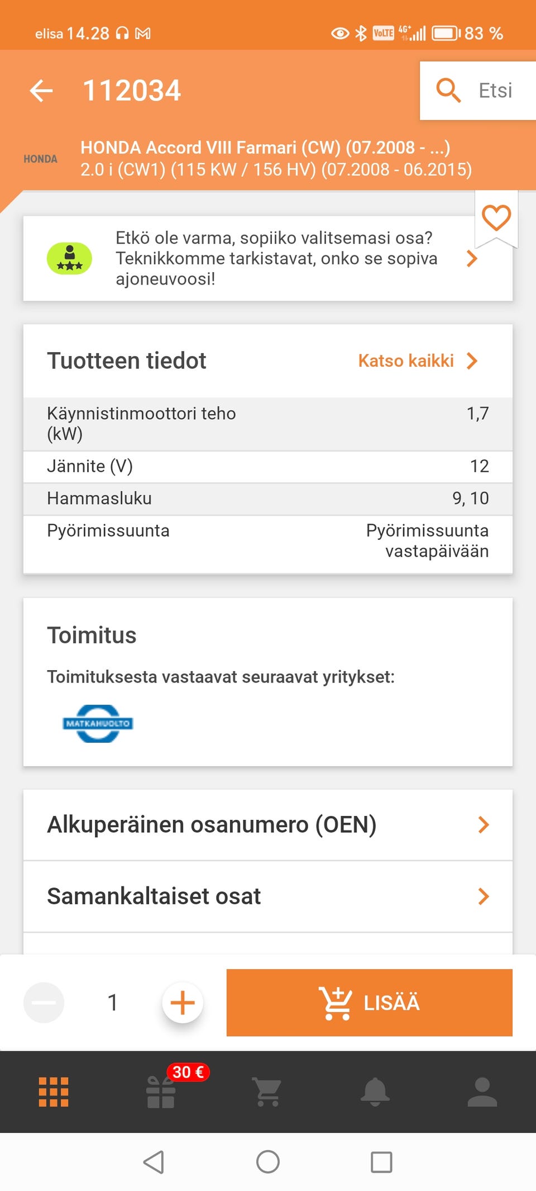Tap the HONDA brand logo
536x1191 pixels.
pos(40,159)
